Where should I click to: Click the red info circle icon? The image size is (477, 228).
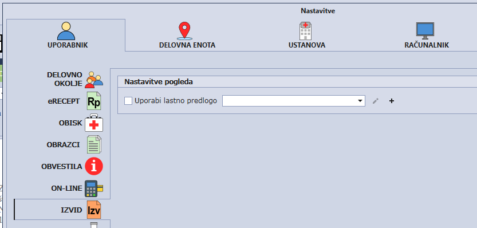pos(94,166)
